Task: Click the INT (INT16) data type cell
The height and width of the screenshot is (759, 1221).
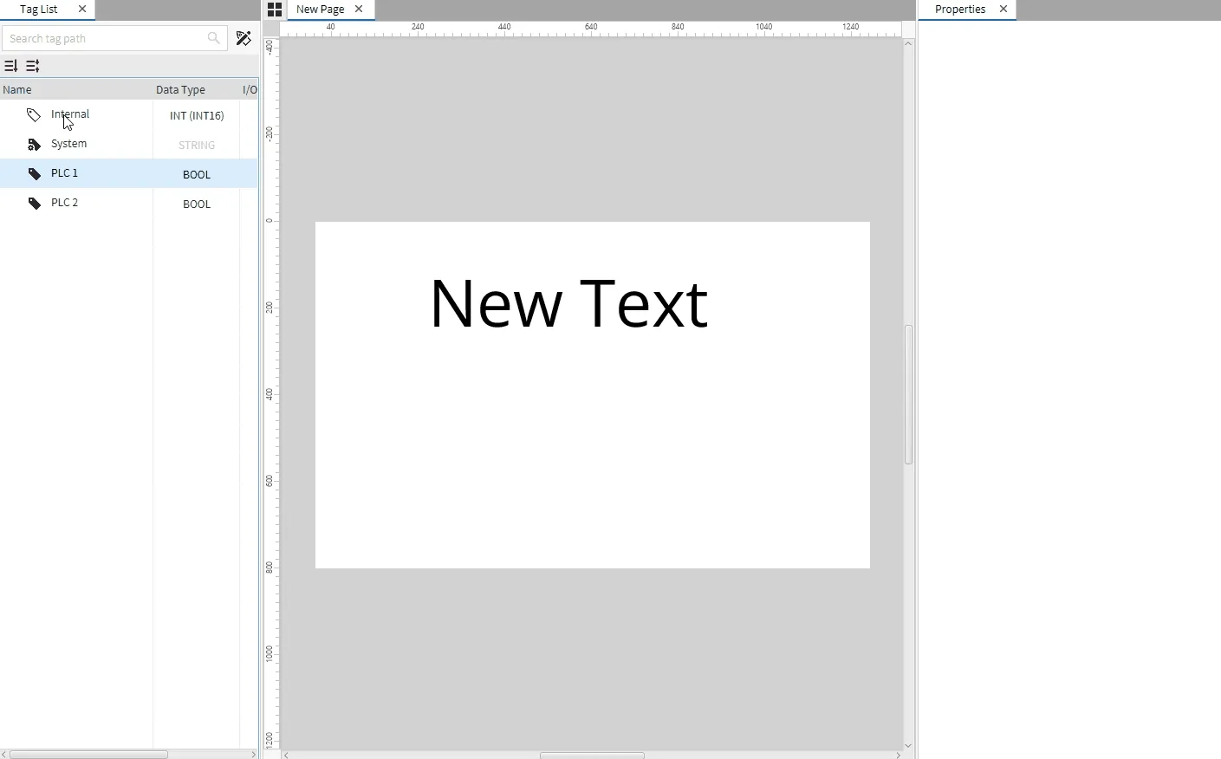Action: pyautogui.click(x=197, y=115)
